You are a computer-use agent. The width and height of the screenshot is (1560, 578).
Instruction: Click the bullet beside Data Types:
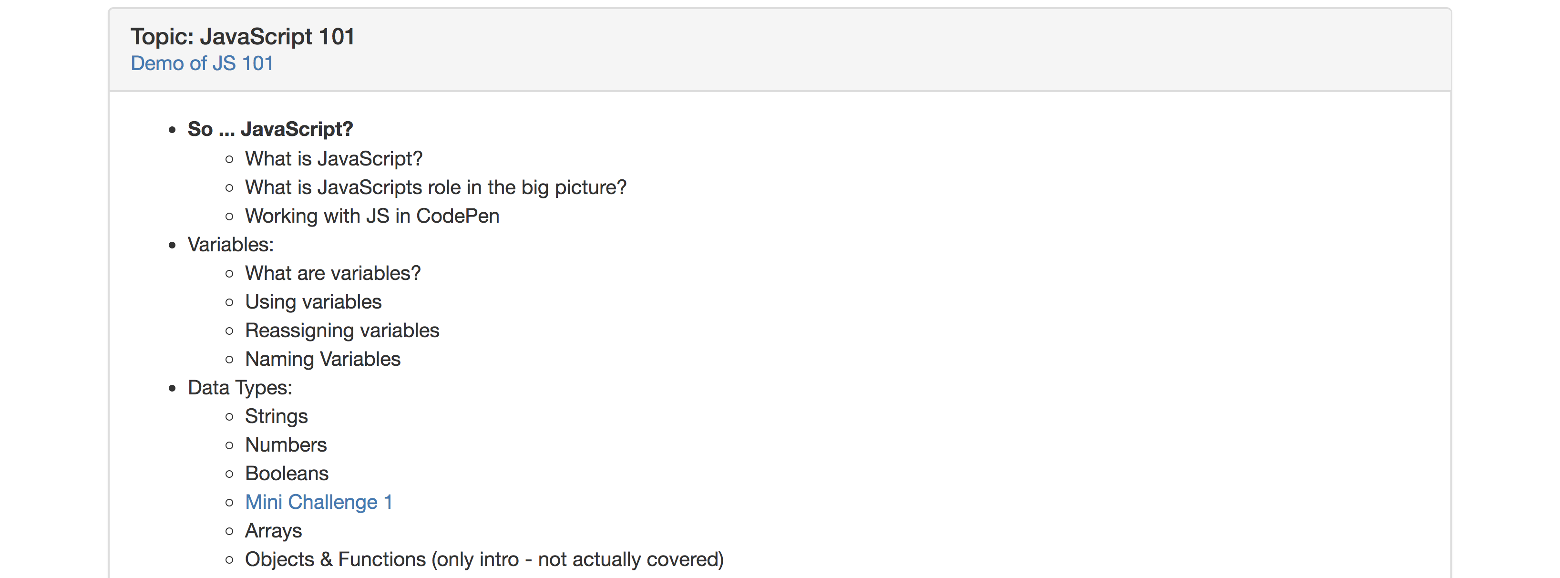click(173, 388)
